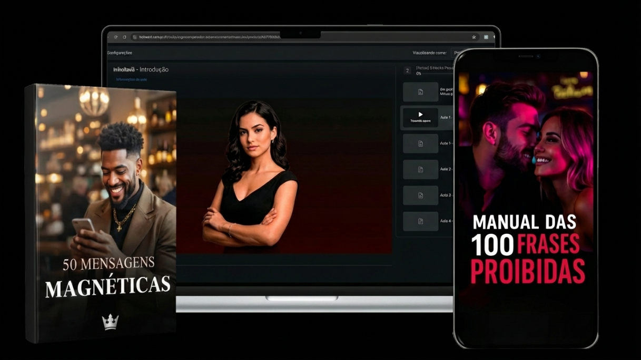641x360 pixels.
Task: Click the crown logo on the book cover
Action: pos(110,322)
